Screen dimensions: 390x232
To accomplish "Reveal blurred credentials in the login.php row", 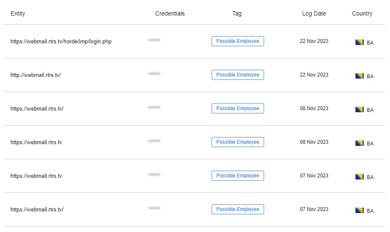I will [x=154, y=40].
